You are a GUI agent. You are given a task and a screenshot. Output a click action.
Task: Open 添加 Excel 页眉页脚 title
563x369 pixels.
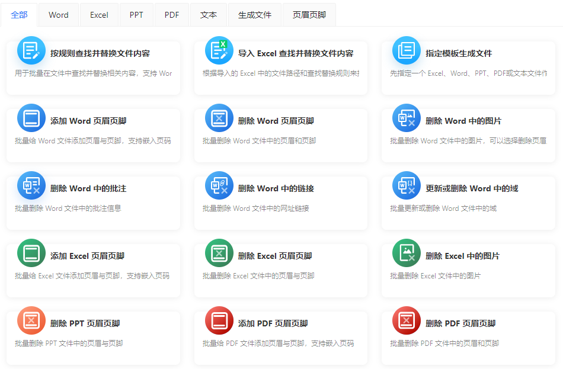(87, 256)
